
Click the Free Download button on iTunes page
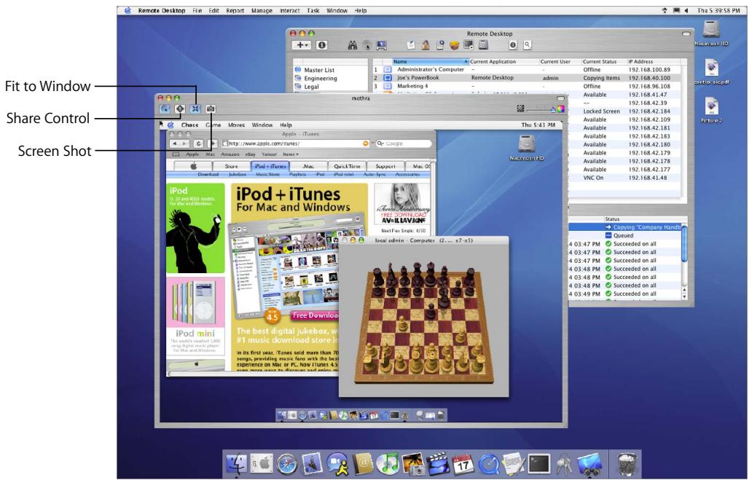315,315
